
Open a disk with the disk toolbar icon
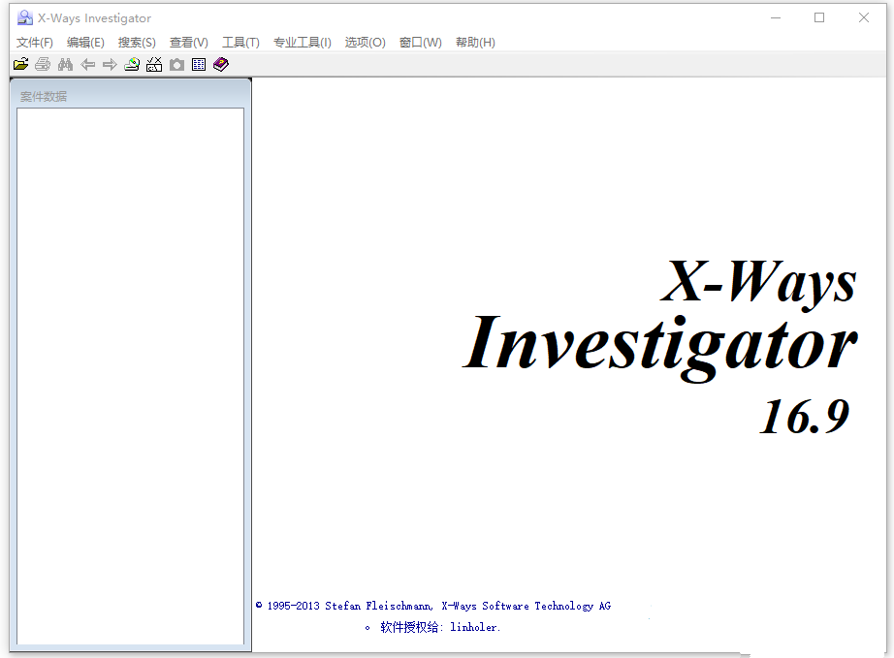132,64
